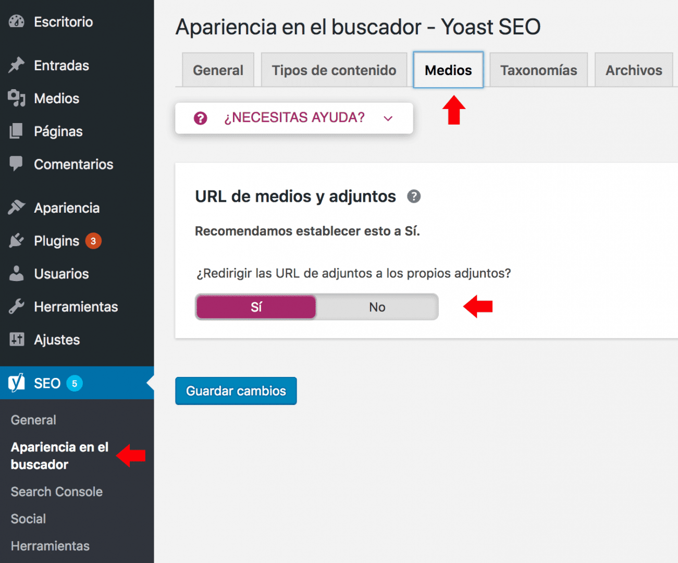The height and width of the screenshot is (563, 678).
Task: Click the Apariencia paintbrush icon
Action: 17,207
